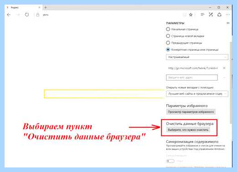Close the Яндекс tab
The width and height of the screenshot is (237, 172).
point(39,7)
